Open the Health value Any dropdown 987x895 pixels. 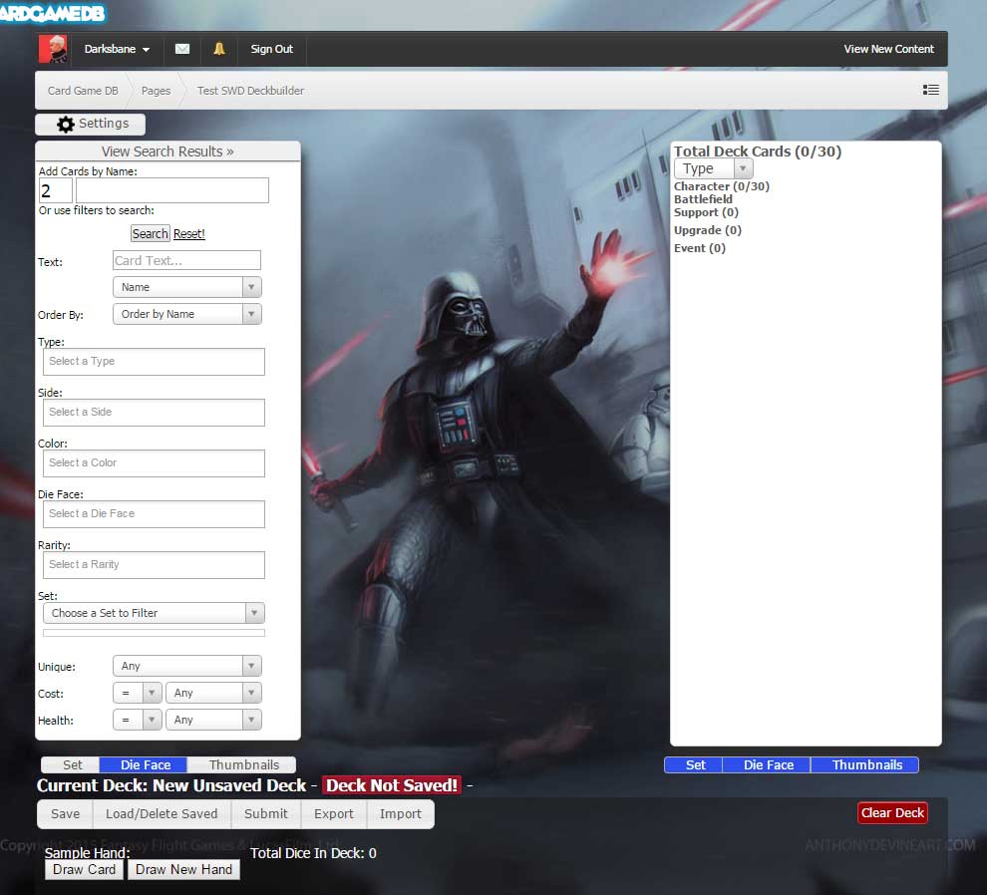click(213, 720)
